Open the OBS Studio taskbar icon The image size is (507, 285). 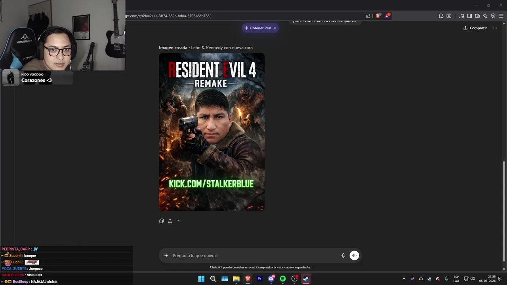tap(294, 279)
